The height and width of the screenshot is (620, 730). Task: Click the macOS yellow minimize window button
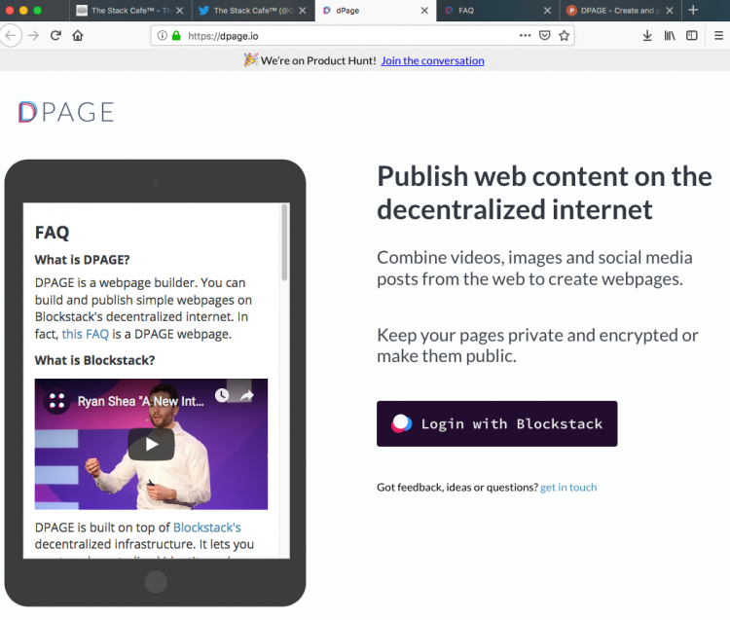23,11
